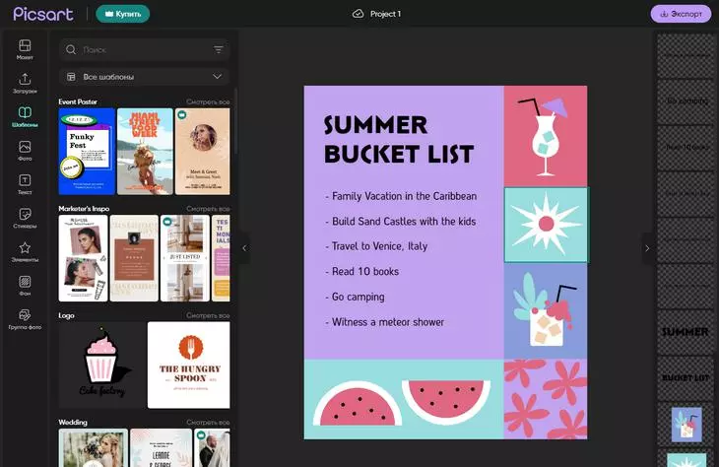This screenshot has height=467, width=719.
Task: Select the two-portrait beauty collage template
Action: click(x=83, y=258)
